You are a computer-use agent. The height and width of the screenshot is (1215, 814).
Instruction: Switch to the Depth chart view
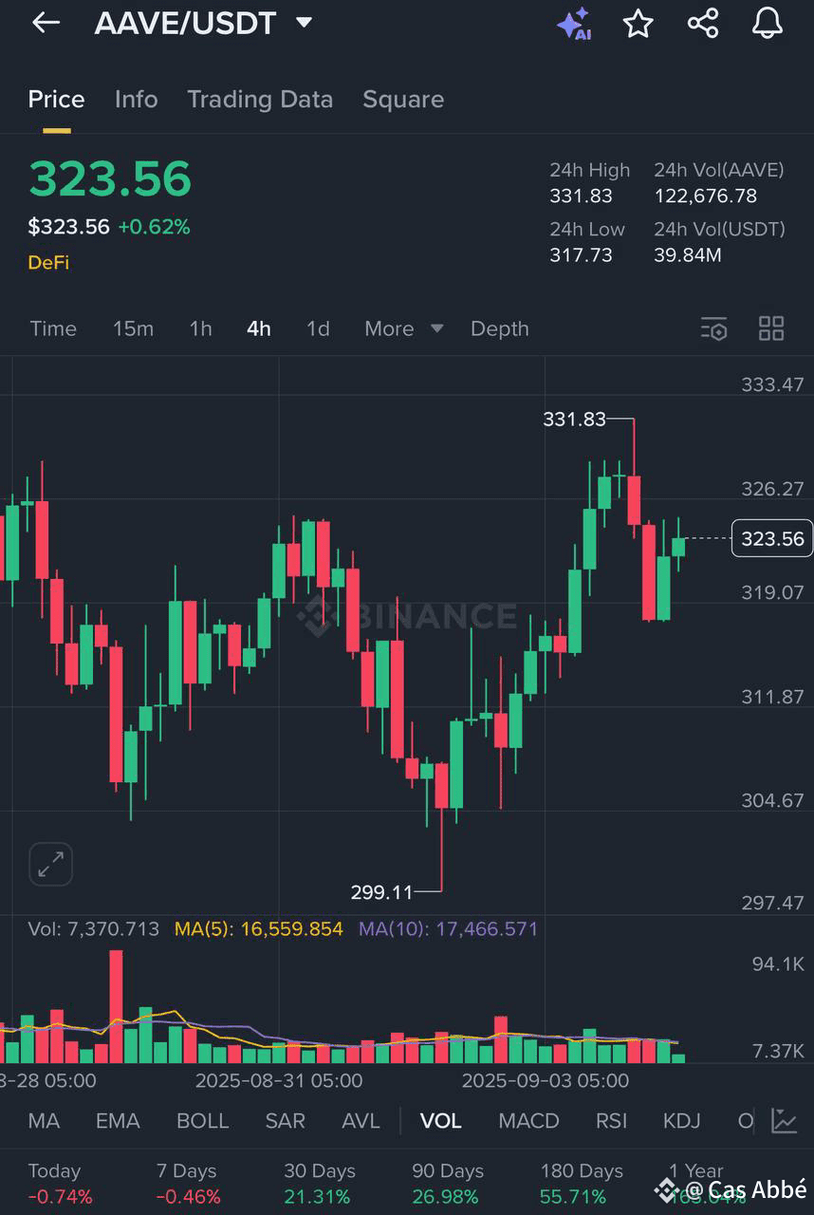click(x=499, y=329)
